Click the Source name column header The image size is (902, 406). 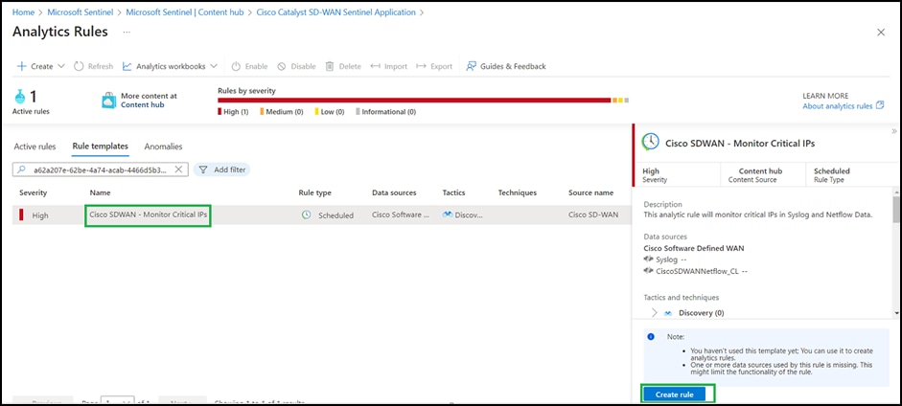click(x=590, y=193)
